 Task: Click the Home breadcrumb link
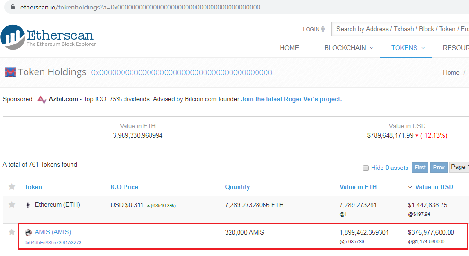tap(451, 72)
